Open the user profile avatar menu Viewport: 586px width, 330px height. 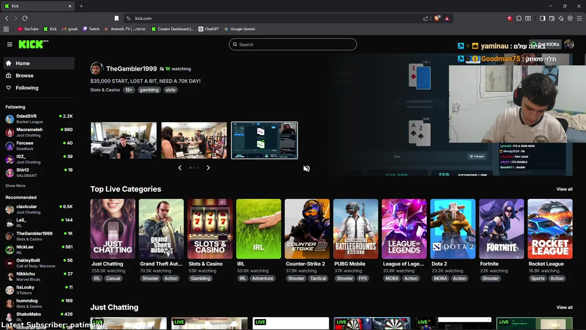(569, 44)
